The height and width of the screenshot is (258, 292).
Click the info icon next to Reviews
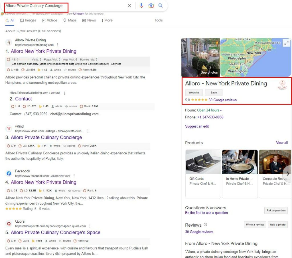click(x=205, y=225)
